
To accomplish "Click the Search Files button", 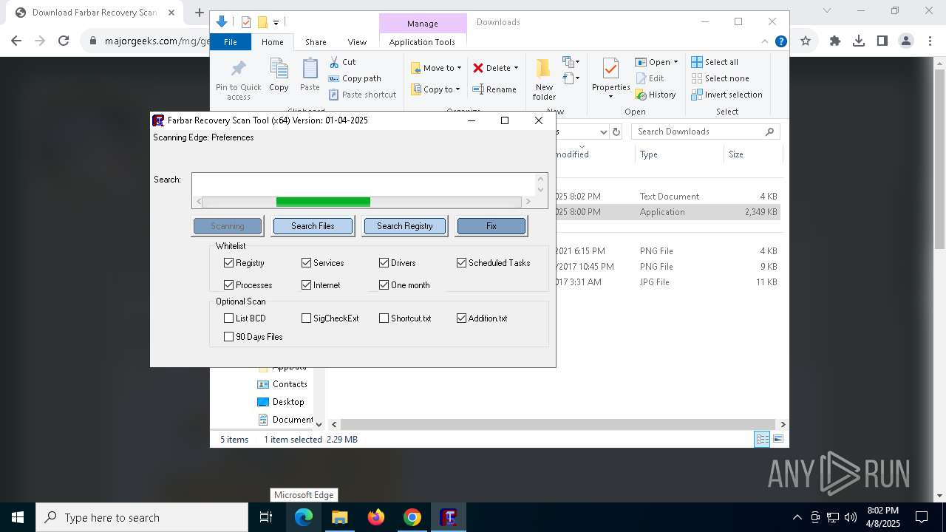I will (x=313, y=226).
